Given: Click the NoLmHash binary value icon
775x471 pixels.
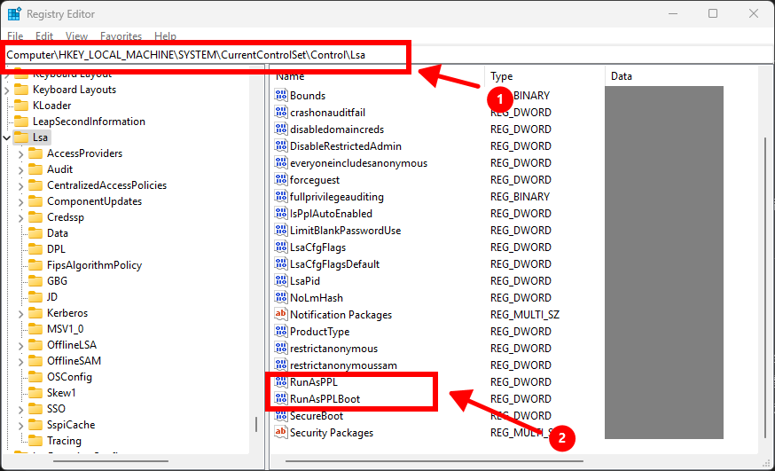Looking at the screenshot, I should click(281, 298).
